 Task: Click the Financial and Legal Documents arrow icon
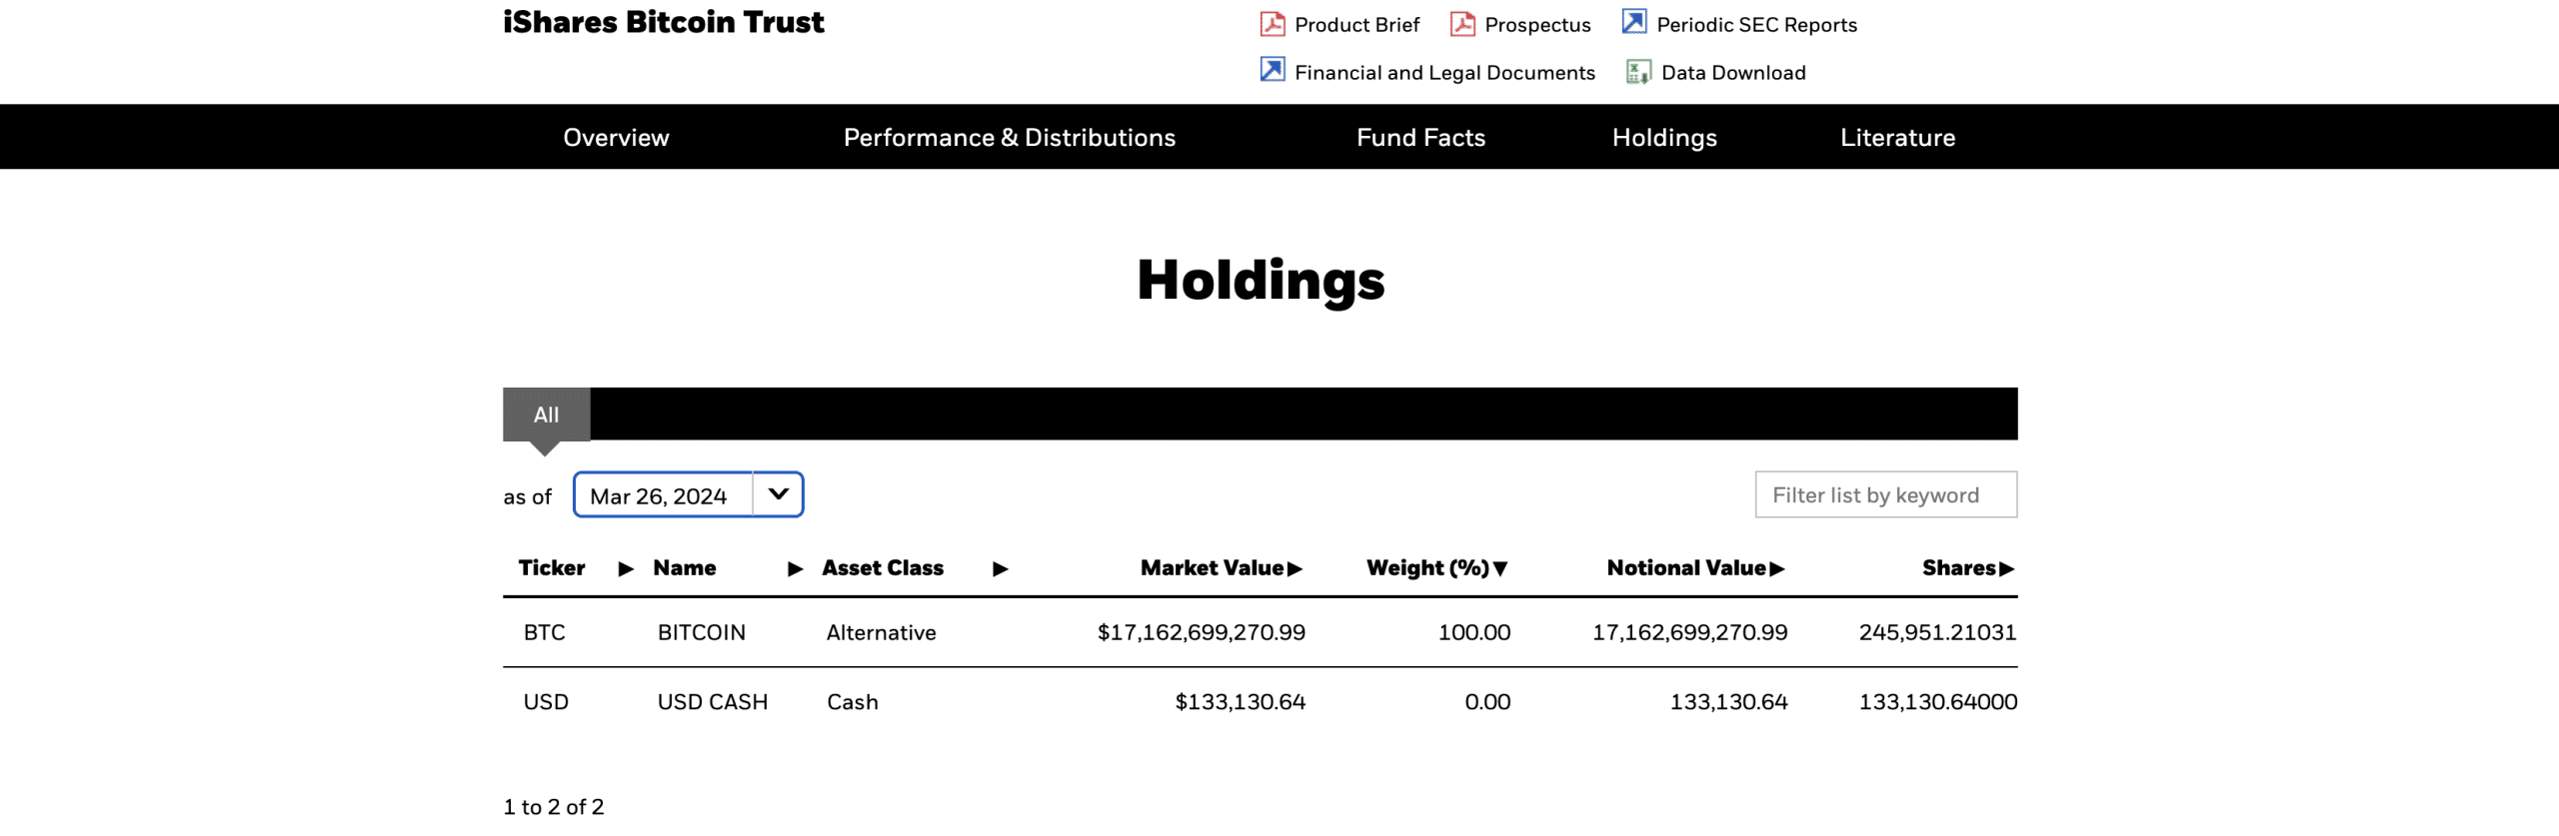(x=1272, y=70)
